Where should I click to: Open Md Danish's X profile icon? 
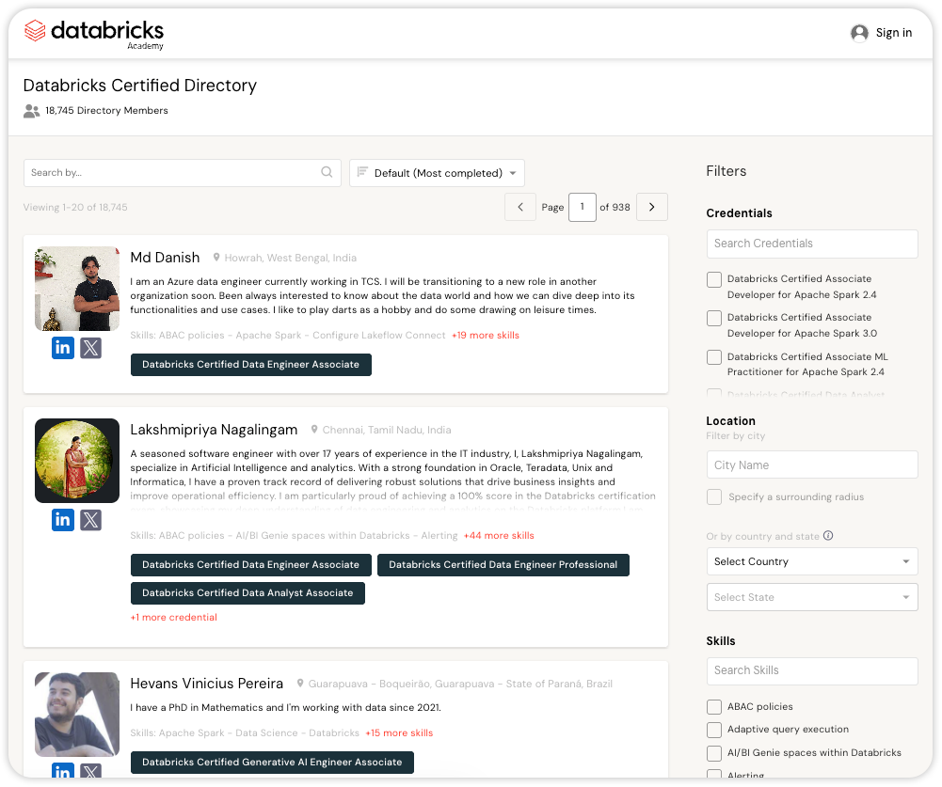(x=90, y=348)
